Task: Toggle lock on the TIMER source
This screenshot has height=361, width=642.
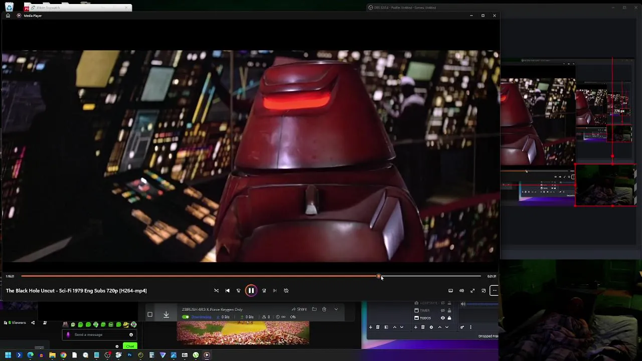Action: coord(449,310)
